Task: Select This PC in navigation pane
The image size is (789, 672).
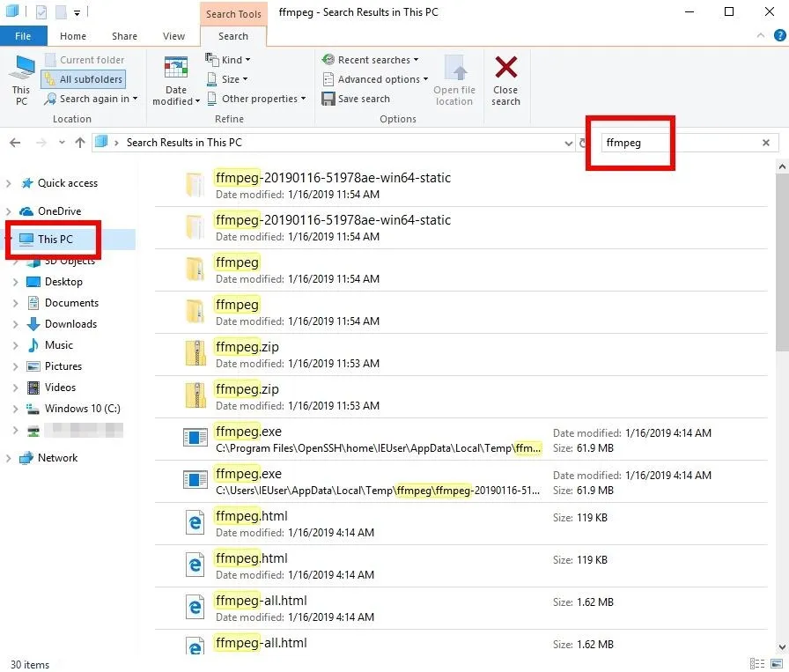Action: coord(55,239)
